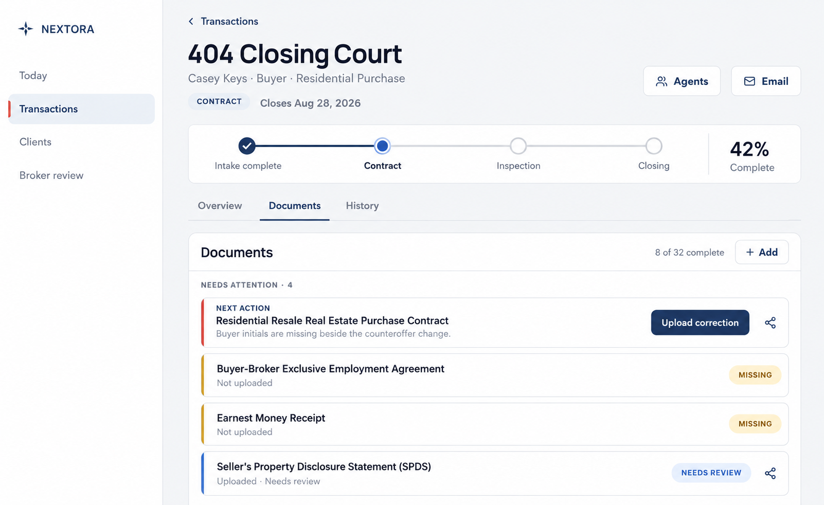Switch to the Overview tab
Screen dimensions: 824x505
pyautogui.click(x=220, y=206)
